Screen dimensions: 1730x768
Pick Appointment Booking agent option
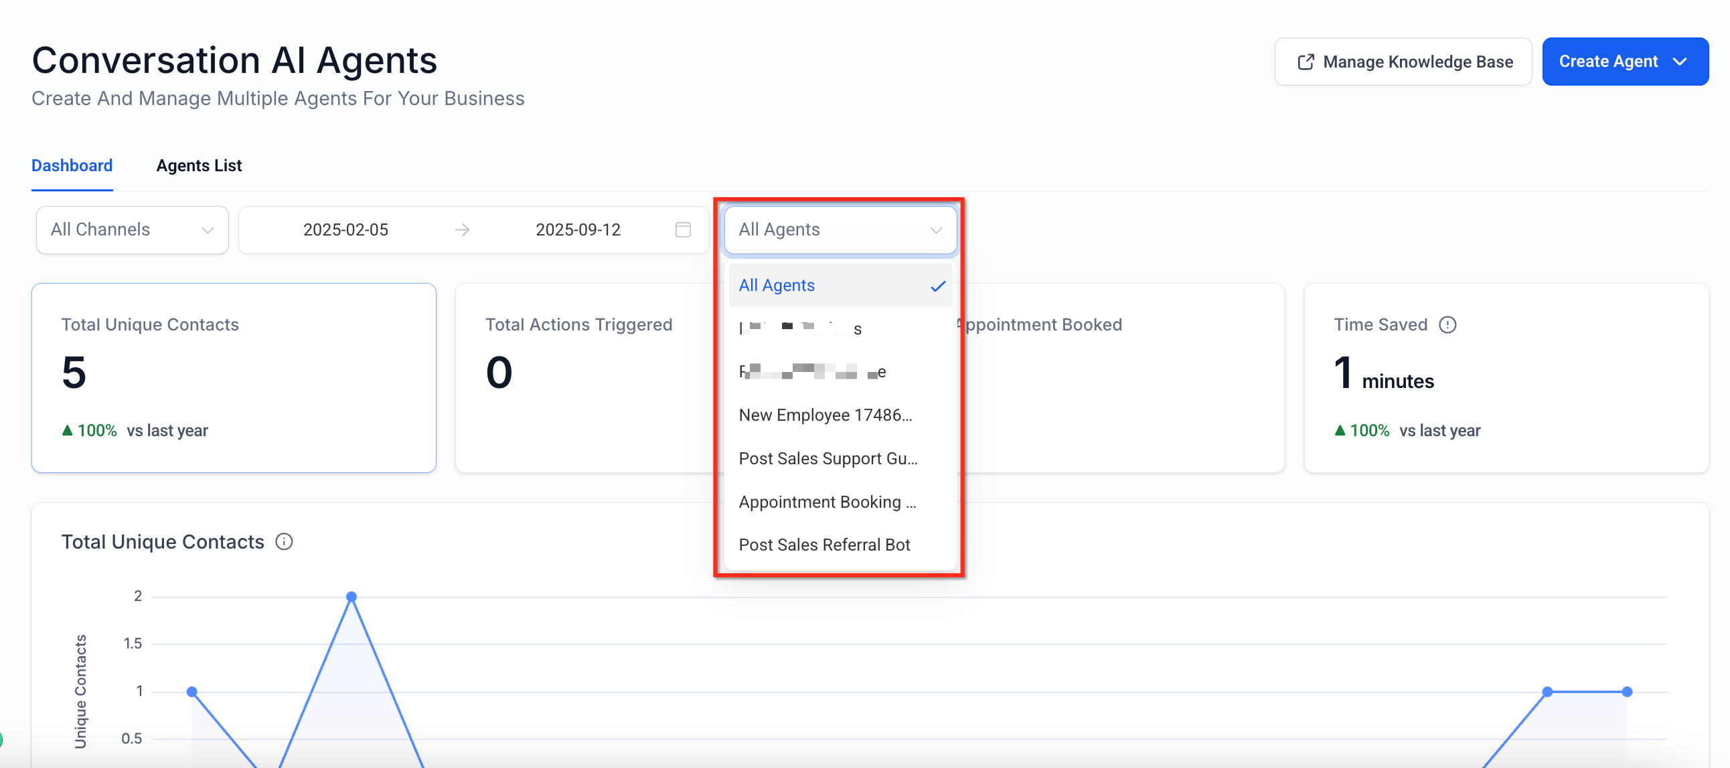(x=827, y=502)
